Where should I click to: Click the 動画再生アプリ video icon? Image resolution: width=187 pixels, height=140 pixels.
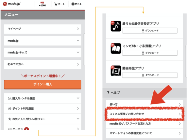[116, 71]
